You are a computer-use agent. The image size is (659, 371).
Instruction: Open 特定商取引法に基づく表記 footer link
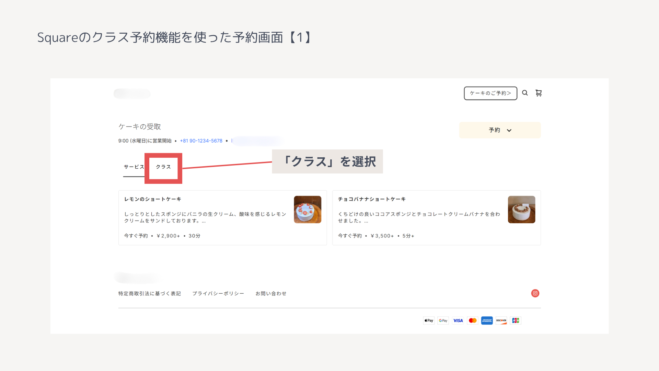tap(150, 294)
